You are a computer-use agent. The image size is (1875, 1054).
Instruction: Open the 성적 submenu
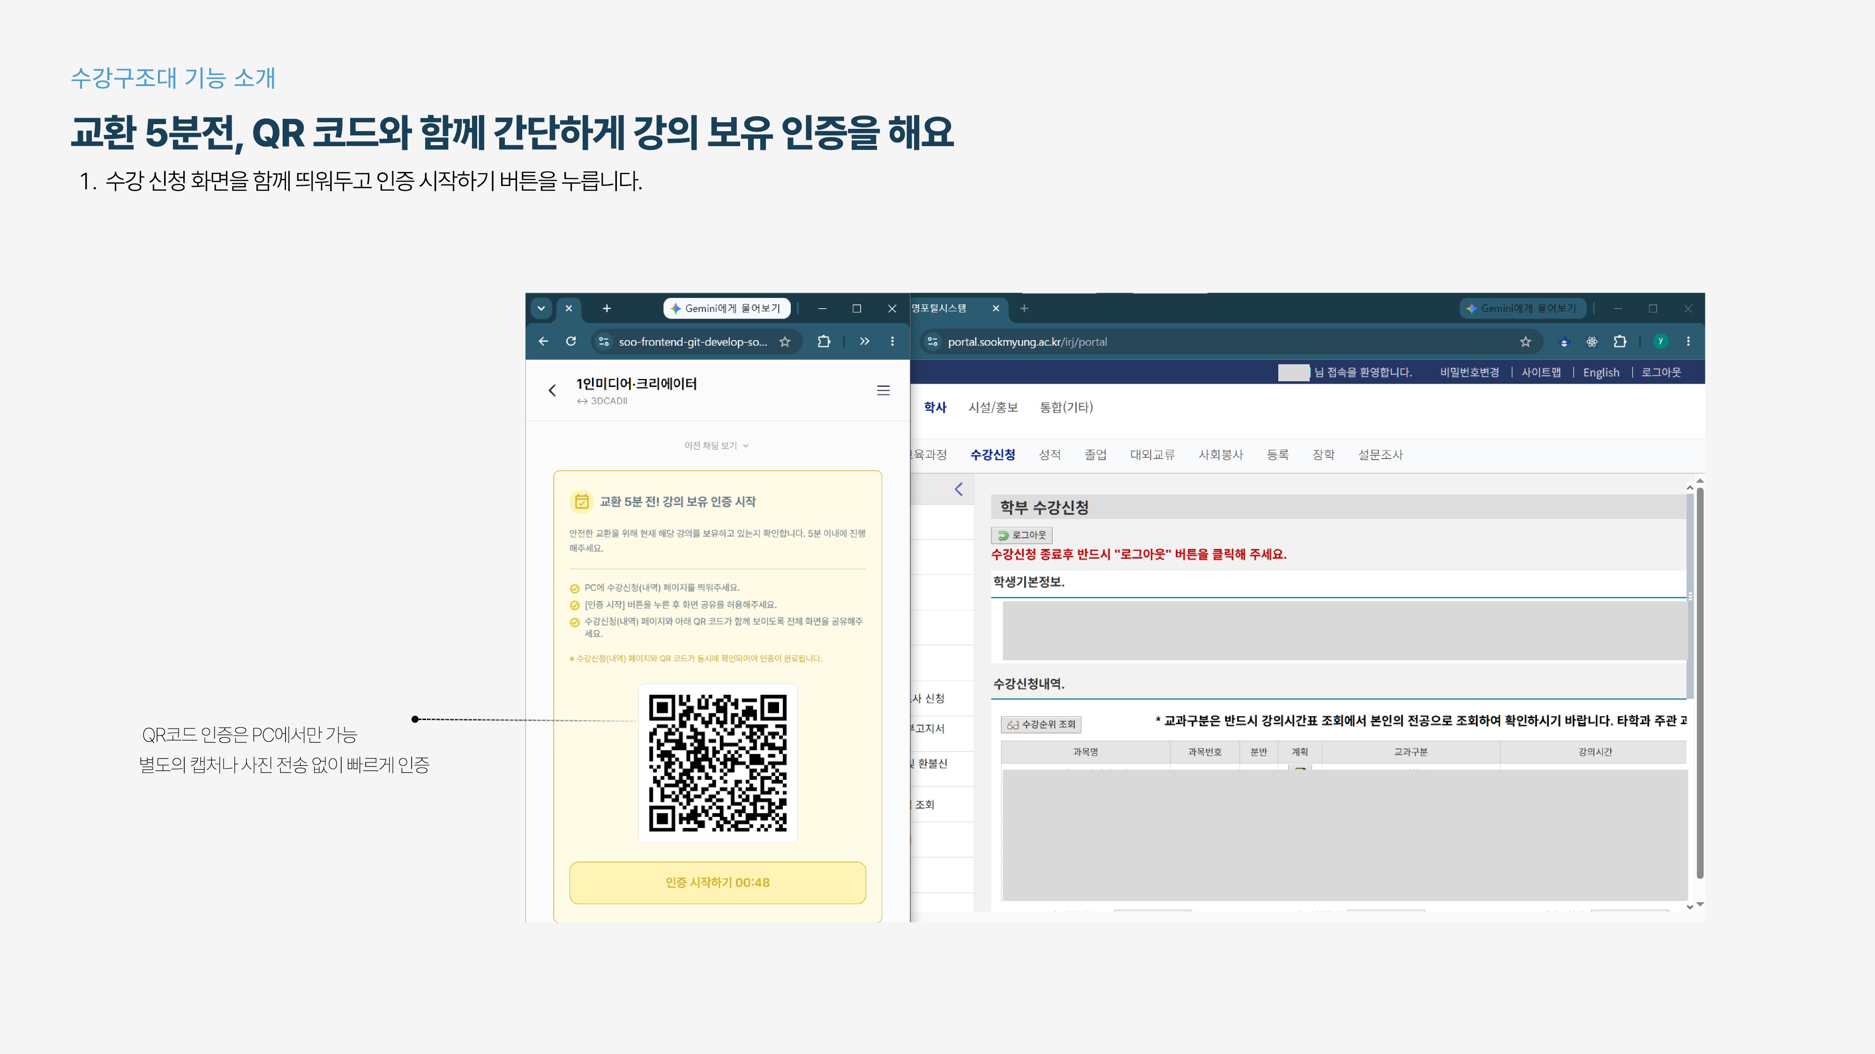click(1050, 454)
